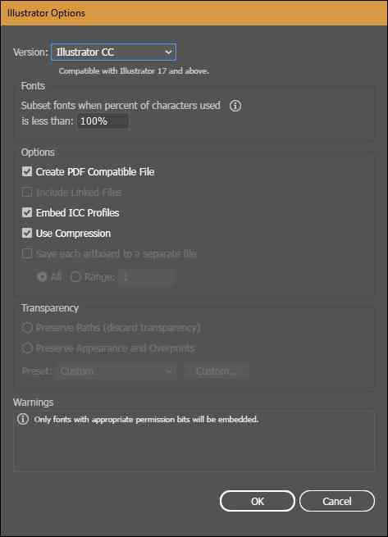
Task: Select the All artboards radio button
Action: click(x=42, y=277)
